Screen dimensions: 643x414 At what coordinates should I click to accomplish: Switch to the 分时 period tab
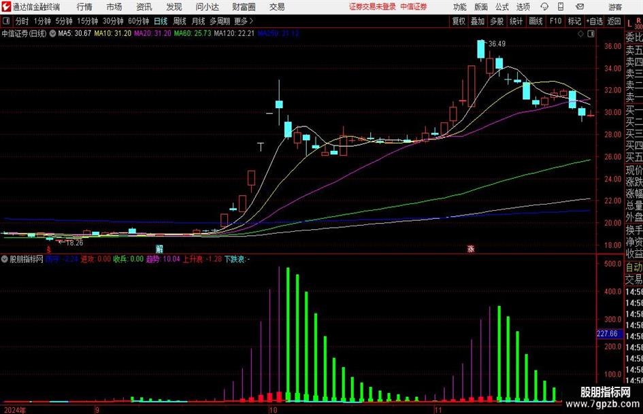click(x=22, y=21)
